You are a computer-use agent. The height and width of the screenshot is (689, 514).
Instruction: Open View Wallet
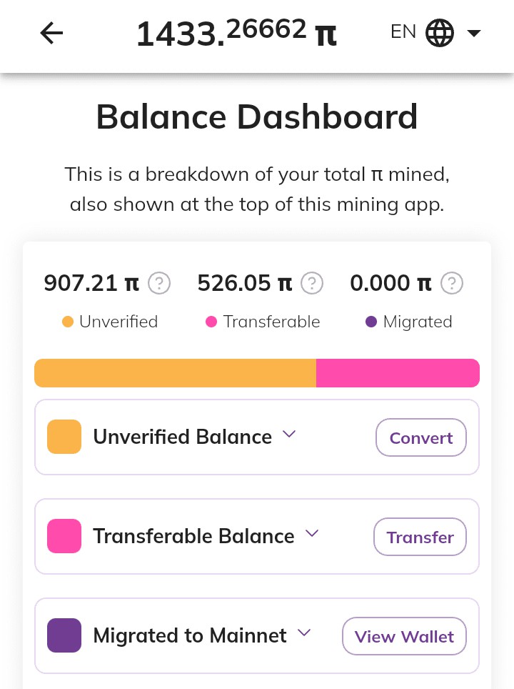click(404, 636)
